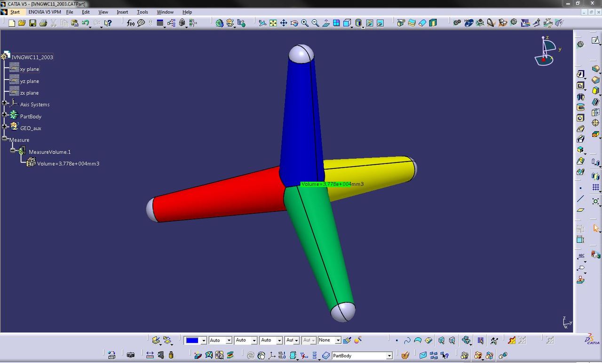Click the Fit All In icon
The image size is (602, 363).
[273, 23]
